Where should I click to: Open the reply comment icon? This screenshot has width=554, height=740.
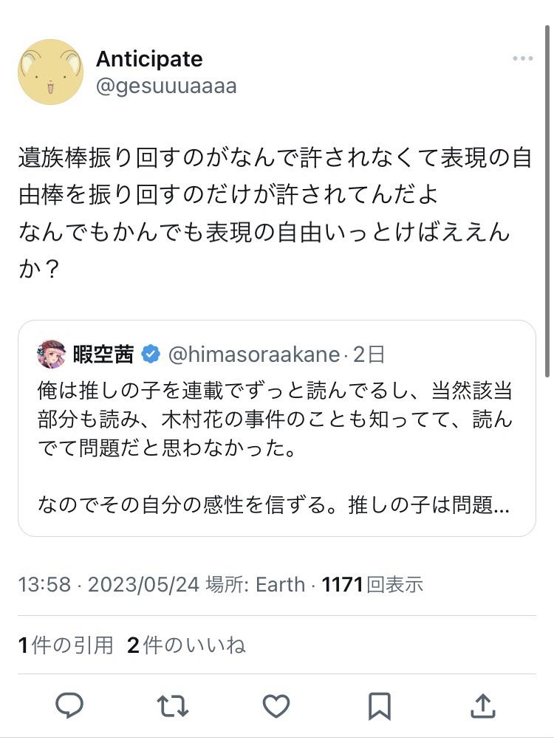click(x=69, y=705)
